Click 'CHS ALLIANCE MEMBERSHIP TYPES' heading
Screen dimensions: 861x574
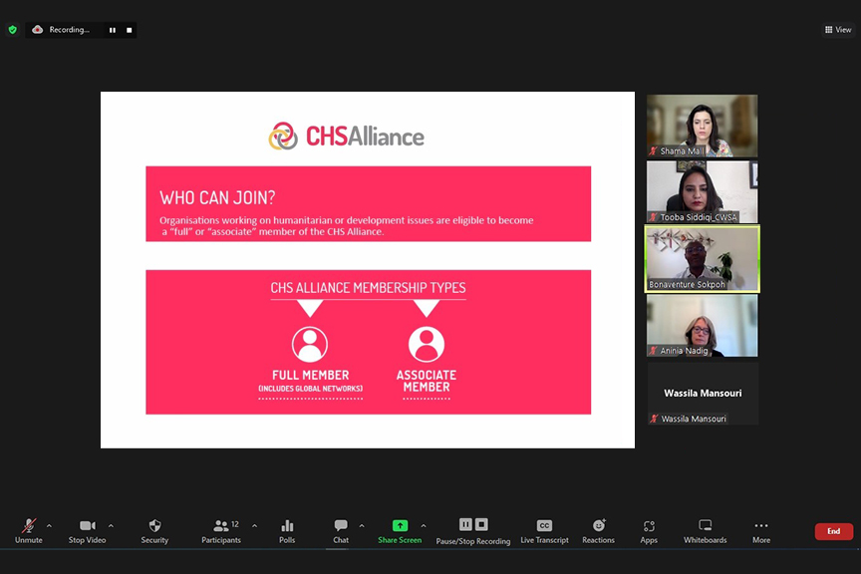click(368, 288)
